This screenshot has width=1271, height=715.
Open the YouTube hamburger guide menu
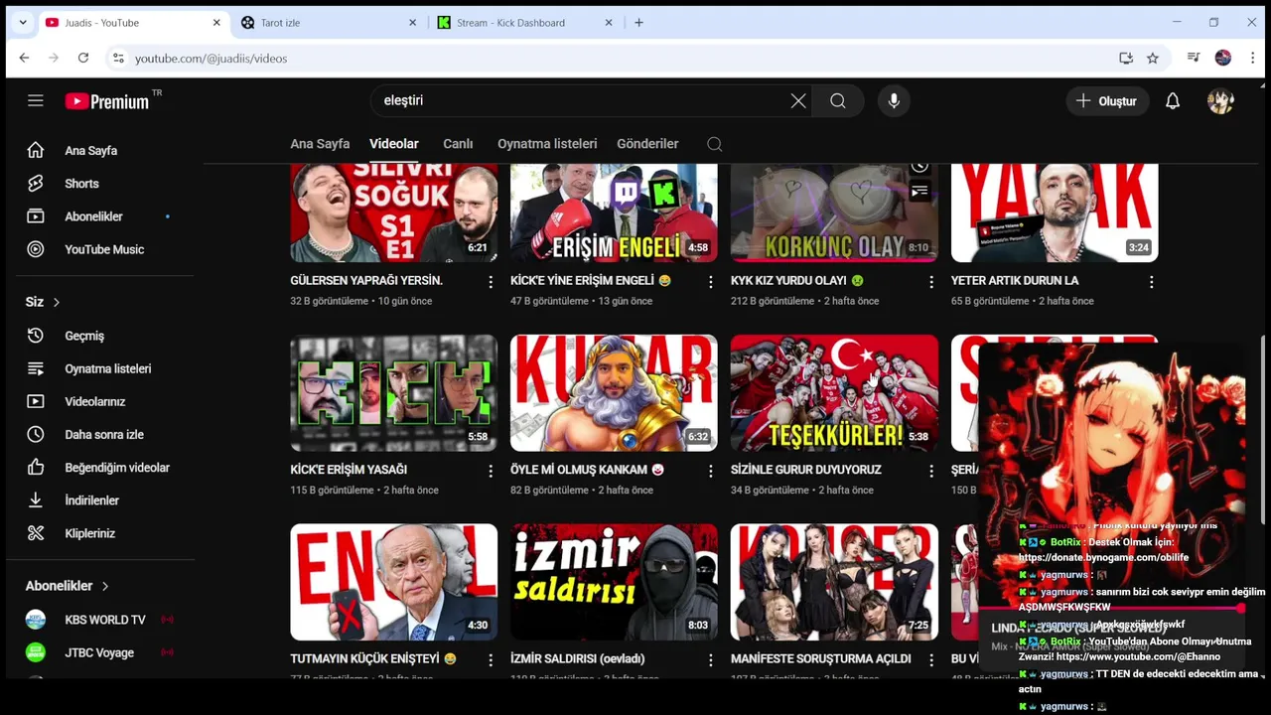tap(36, 100)
